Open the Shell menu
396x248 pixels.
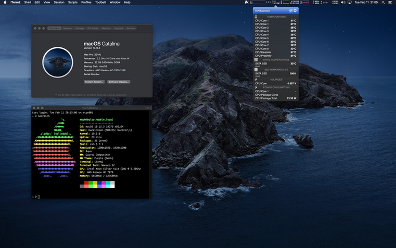(x=28, y=2)
